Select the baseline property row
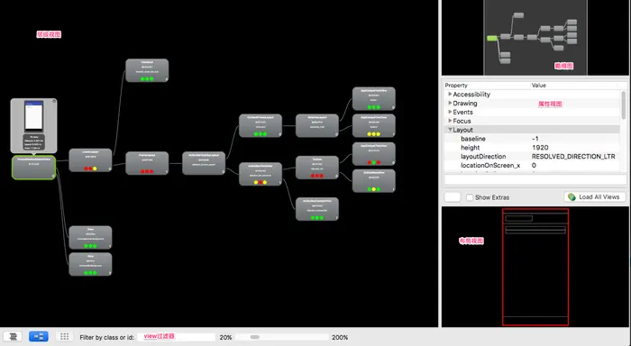The image size is (631, 346). pos(531,139)
